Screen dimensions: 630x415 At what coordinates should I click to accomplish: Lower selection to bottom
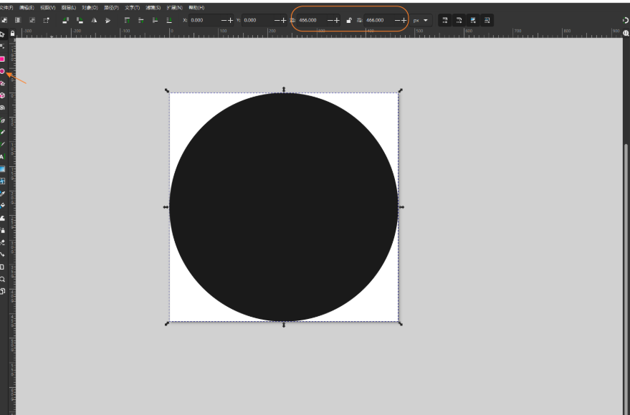(169, 20)
